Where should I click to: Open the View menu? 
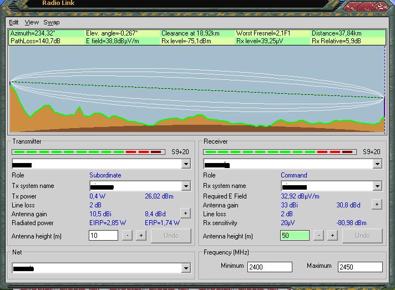point(32,22)
